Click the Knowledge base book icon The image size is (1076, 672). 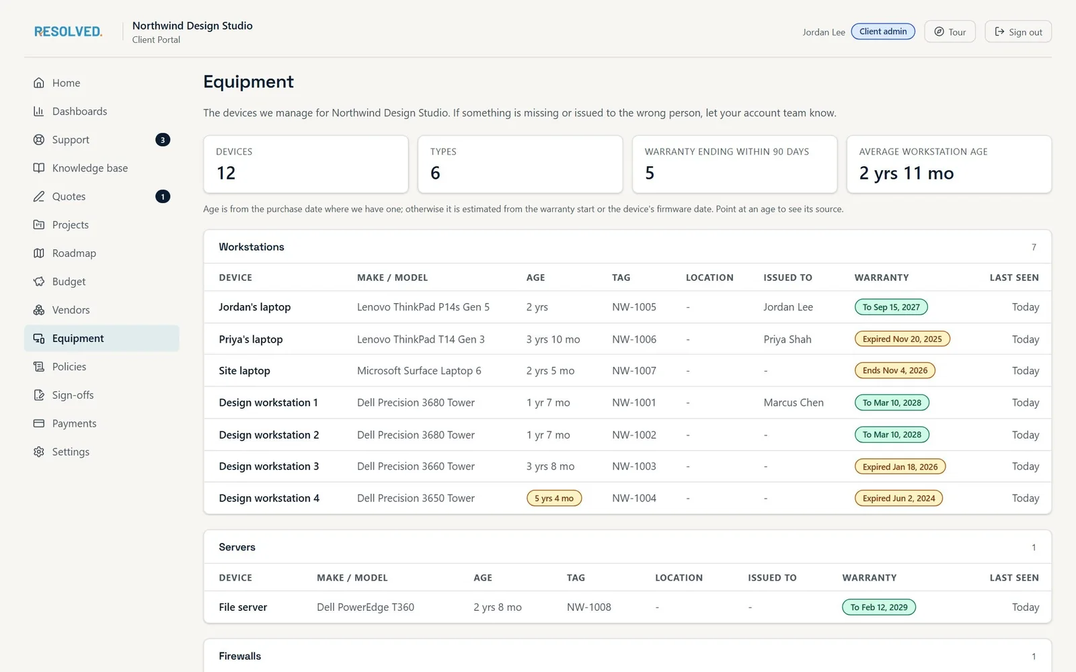[39, 168]
